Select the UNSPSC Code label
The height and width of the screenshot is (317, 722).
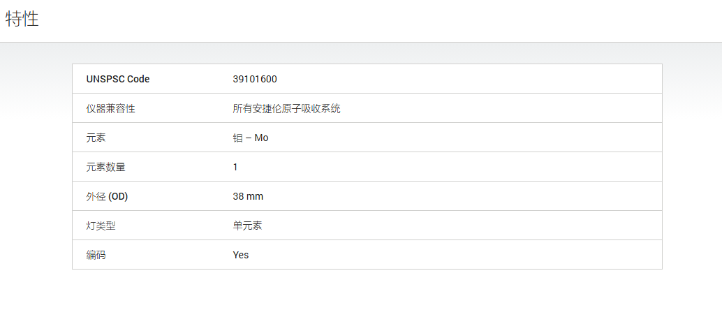(x=118, y=80)
